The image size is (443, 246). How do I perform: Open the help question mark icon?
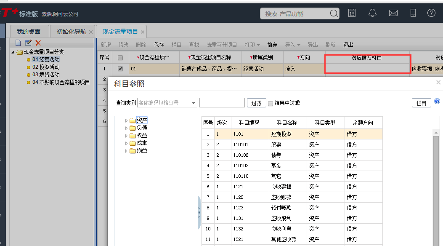tap(431, 13)
